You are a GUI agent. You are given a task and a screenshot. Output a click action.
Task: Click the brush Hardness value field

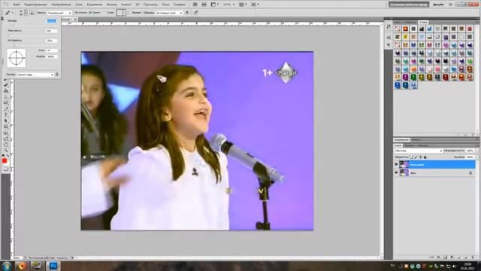click(52, 31)
